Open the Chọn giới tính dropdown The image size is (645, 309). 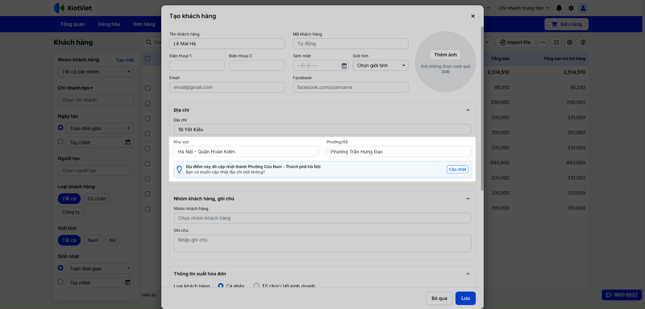380,66
